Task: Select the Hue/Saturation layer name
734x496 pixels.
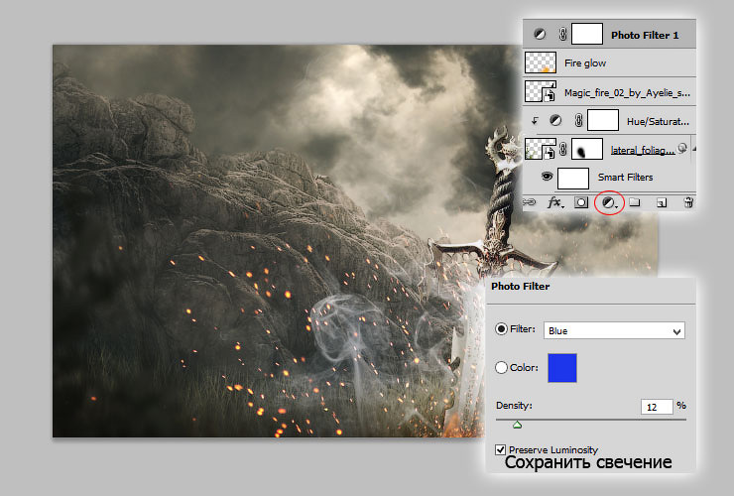Action: pos(658,121)
